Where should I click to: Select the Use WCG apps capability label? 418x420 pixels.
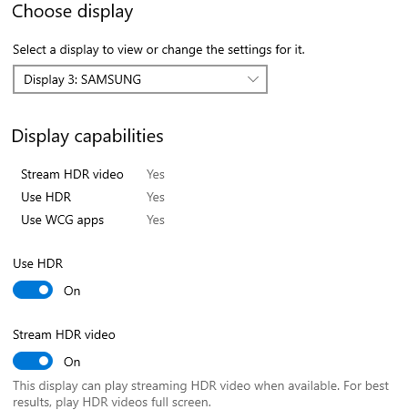click(x=63, y=220)
